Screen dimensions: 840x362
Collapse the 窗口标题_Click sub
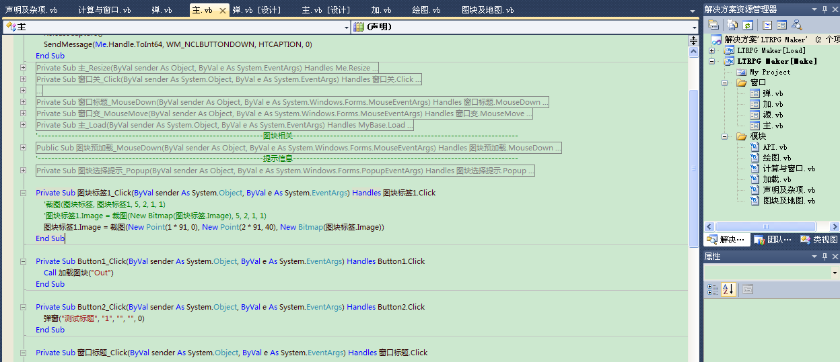point(23,353)
